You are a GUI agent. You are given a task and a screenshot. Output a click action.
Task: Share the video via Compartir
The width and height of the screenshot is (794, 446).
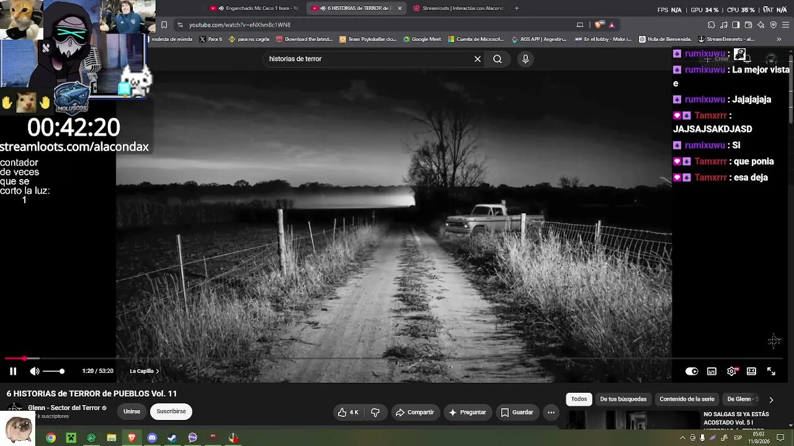[414, 412]
